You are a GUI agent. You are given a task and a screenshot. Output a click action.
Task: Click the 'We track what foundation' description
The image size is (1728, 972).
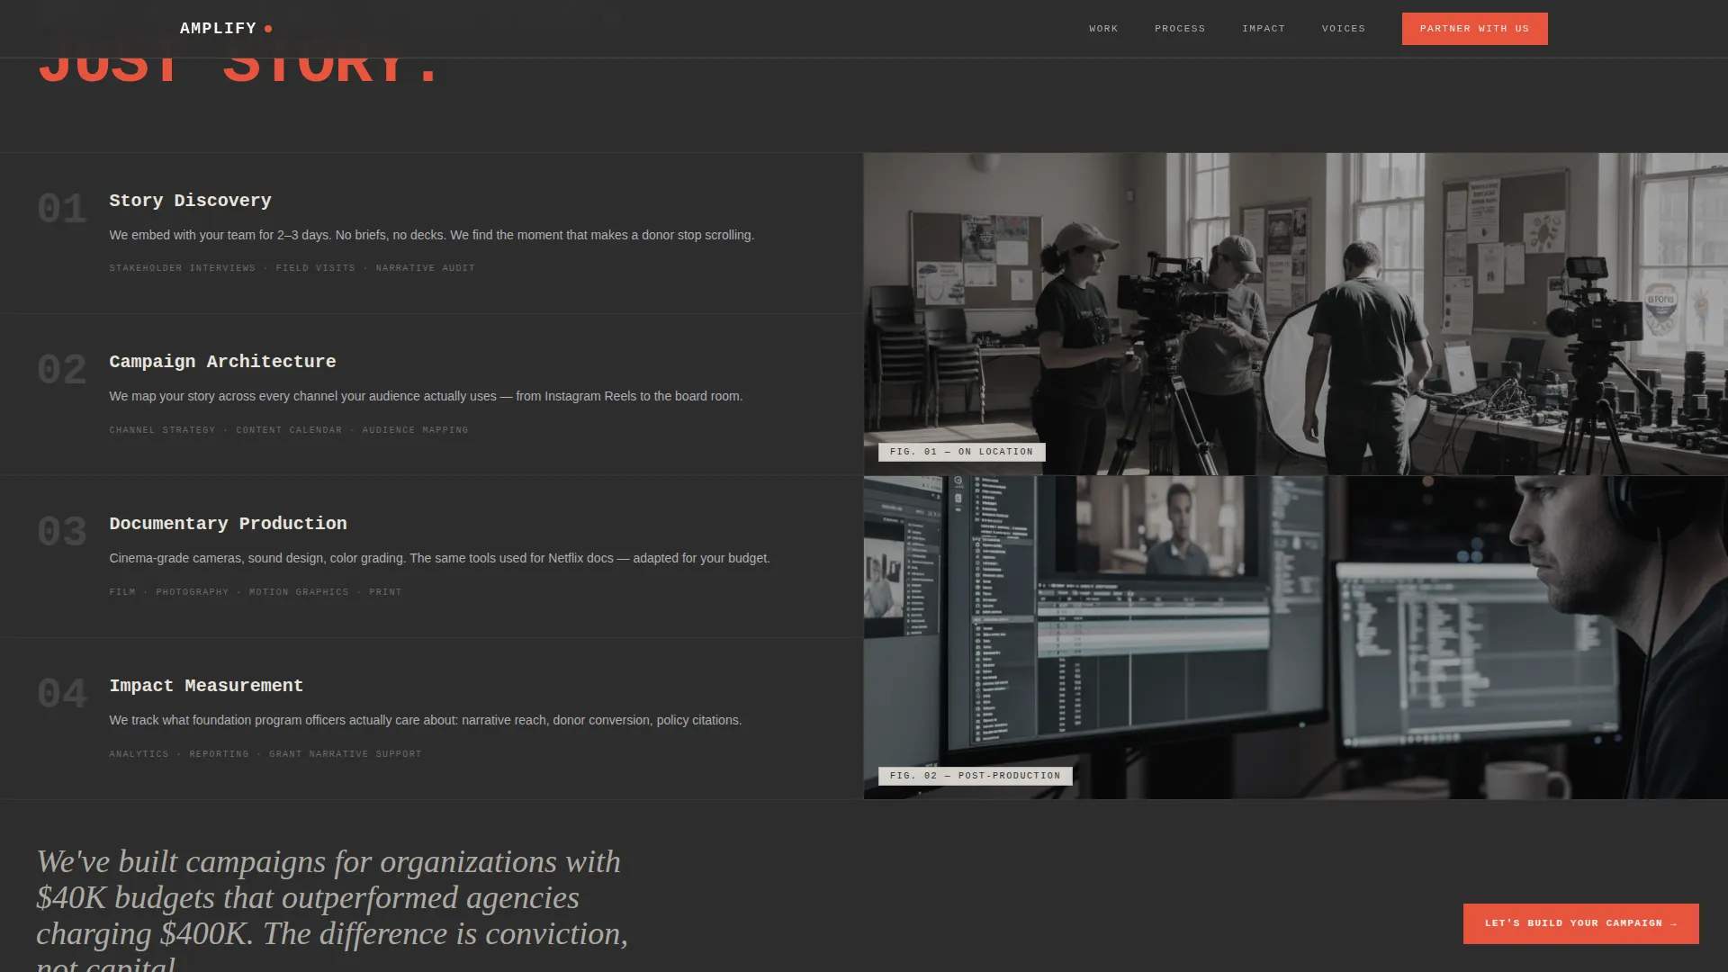[426, 720]
